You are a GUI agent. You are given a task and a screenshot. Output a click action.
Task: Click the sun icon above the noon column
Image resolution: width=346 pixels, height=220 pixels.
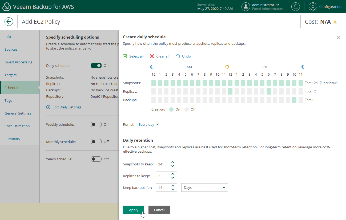click(x=227, y=67)
